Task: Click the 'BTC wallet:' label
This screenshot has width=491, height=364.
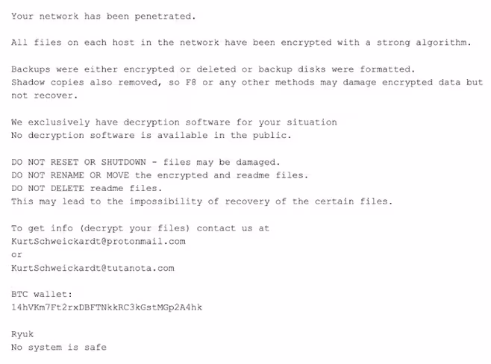Action: pos(42,294)
